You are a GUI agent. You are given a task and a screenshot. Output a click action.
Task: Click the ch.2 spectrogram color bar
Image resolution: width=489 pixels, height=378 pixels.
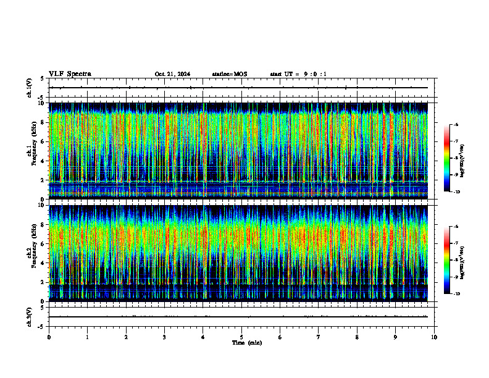click(446, 260)
